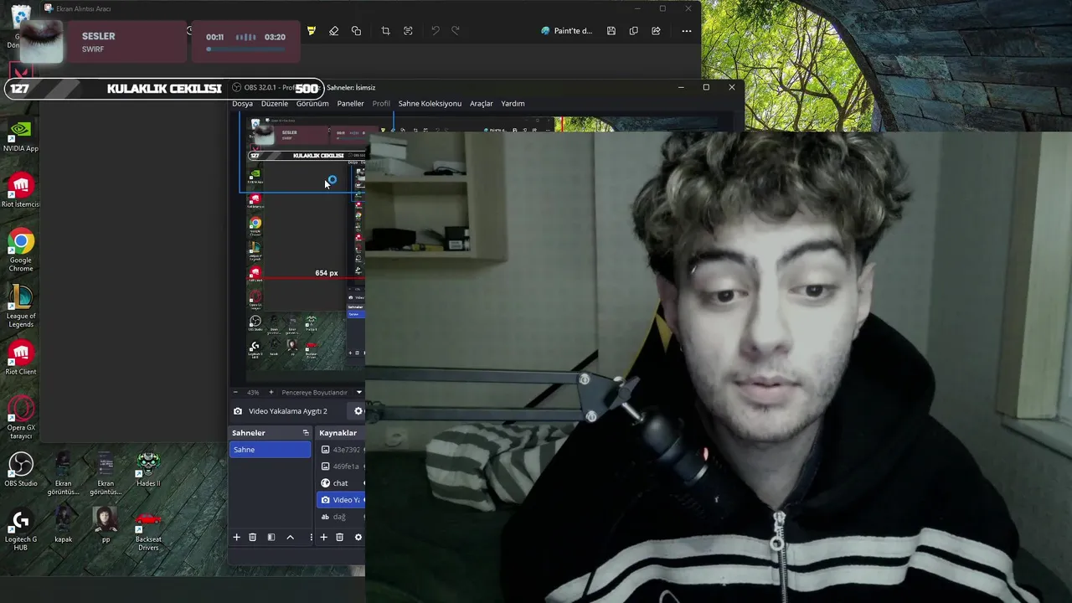Open the kapak desktop file
The width and height of the screenshot is (1072, 603).
(64, 526)
